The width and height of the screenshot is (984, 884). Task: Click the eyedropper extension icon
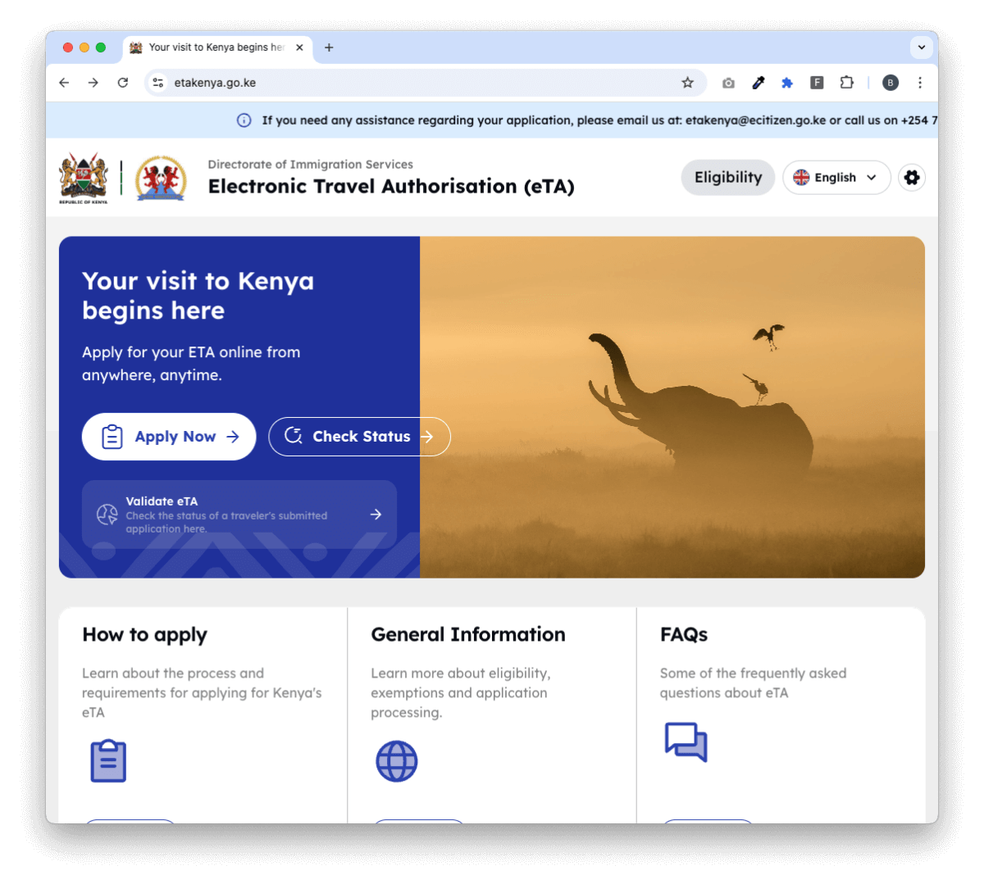click(758, 83)
